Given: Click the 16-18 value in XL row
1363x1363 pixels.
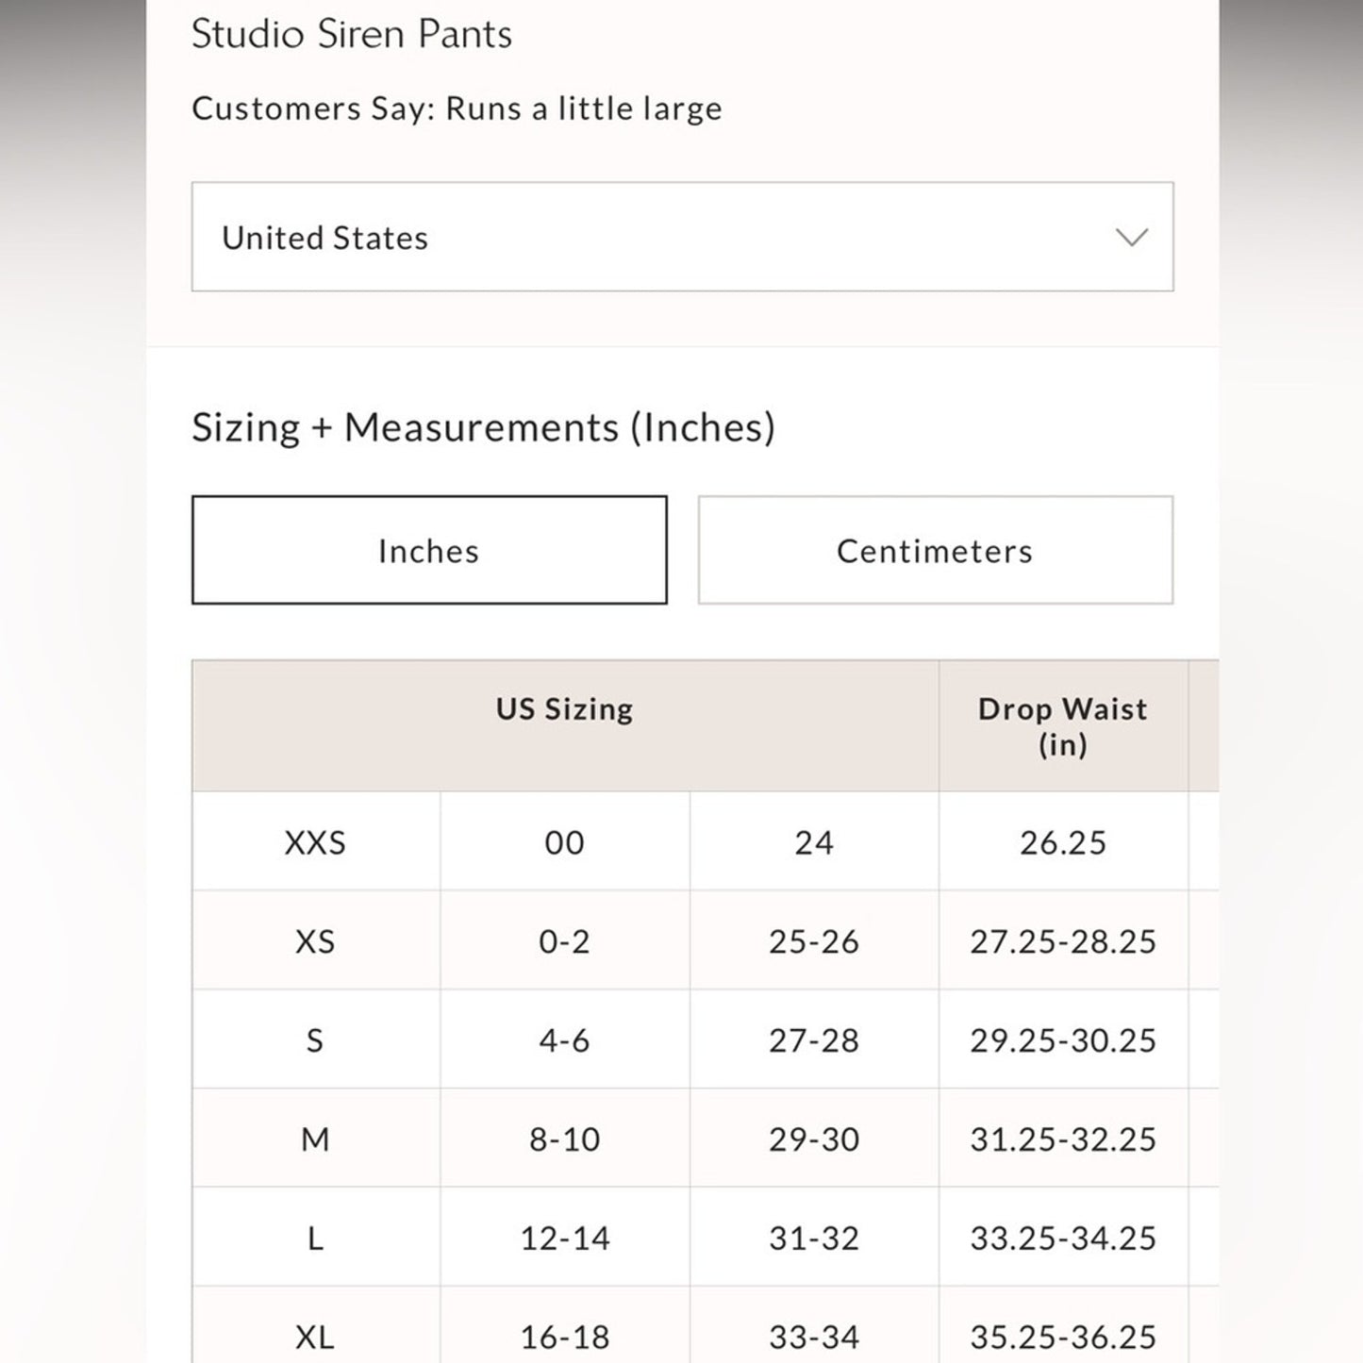Looking at the screenshot, I should coord(564,1337).
